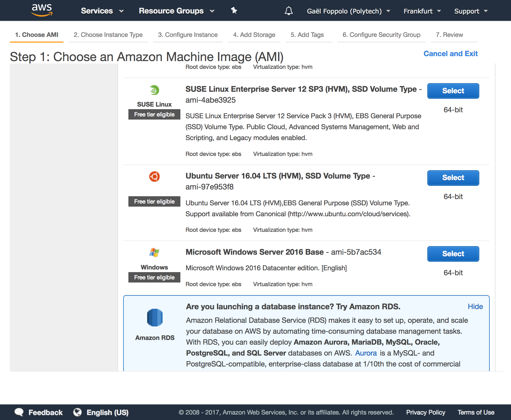Expand the Services dropdown menu
The width and height of the screenshot is (511, 420).
pos(102,11)
